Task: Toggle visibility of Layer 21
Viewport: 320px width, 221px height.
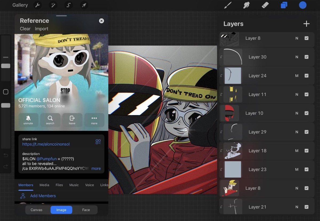Action: tap(306, 207)
